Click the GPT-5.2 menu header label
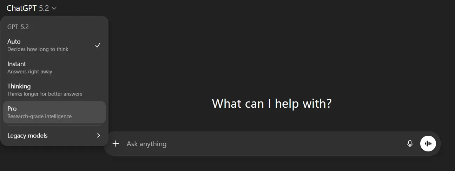The image size is (455, 171). tap(18, 27)
